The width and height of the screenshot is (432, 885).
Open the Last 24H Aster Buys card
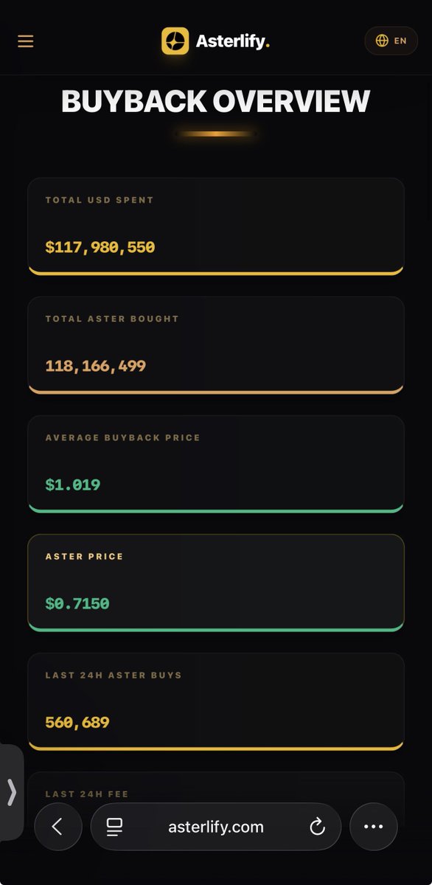click(216, 701)
